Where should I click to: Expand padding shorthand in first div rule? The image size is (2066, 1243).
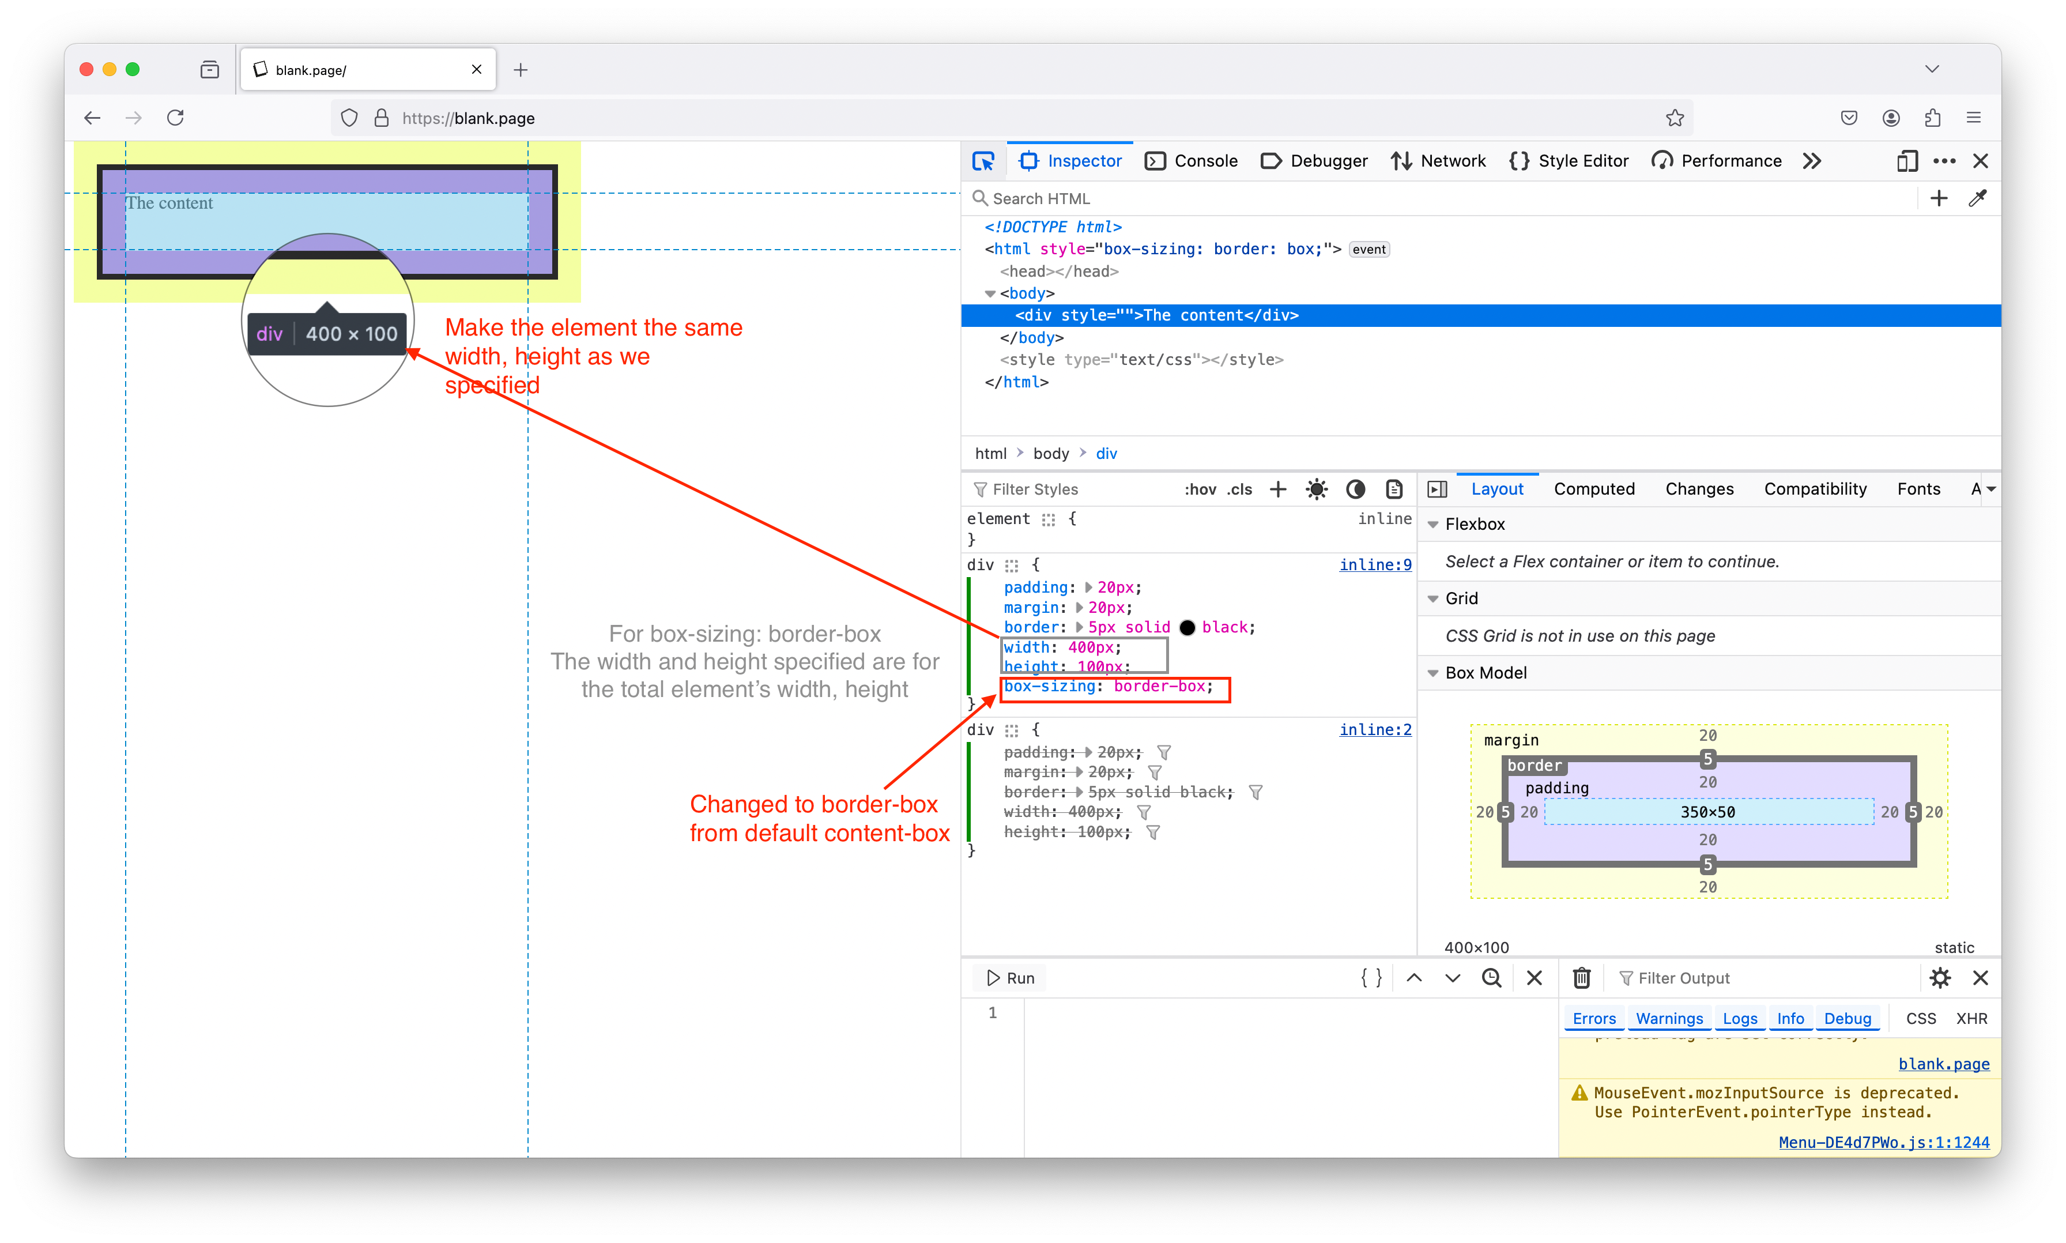1088,587
